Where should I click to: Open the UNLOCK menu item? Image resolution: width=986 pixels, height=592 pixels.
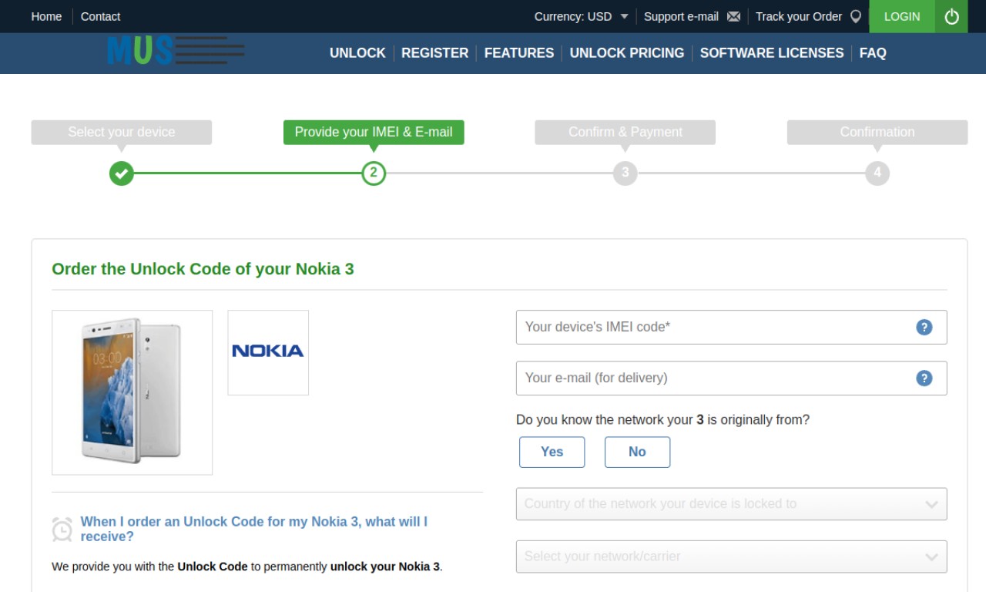click(357, 53)
